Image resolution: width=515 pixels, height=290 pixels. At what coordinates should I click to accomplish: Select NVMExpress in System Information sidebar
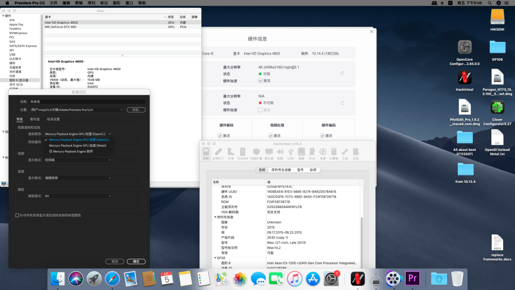tap(19, 33)
